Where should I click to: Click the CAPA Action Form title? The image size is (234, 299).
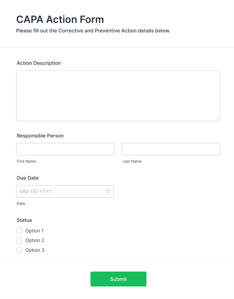60,19
